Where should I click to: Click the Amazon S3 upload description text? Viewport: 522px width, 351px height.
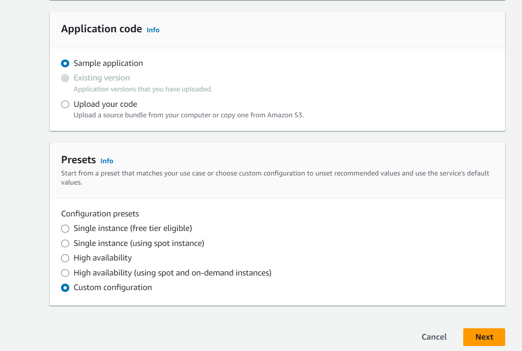(189, 115)
